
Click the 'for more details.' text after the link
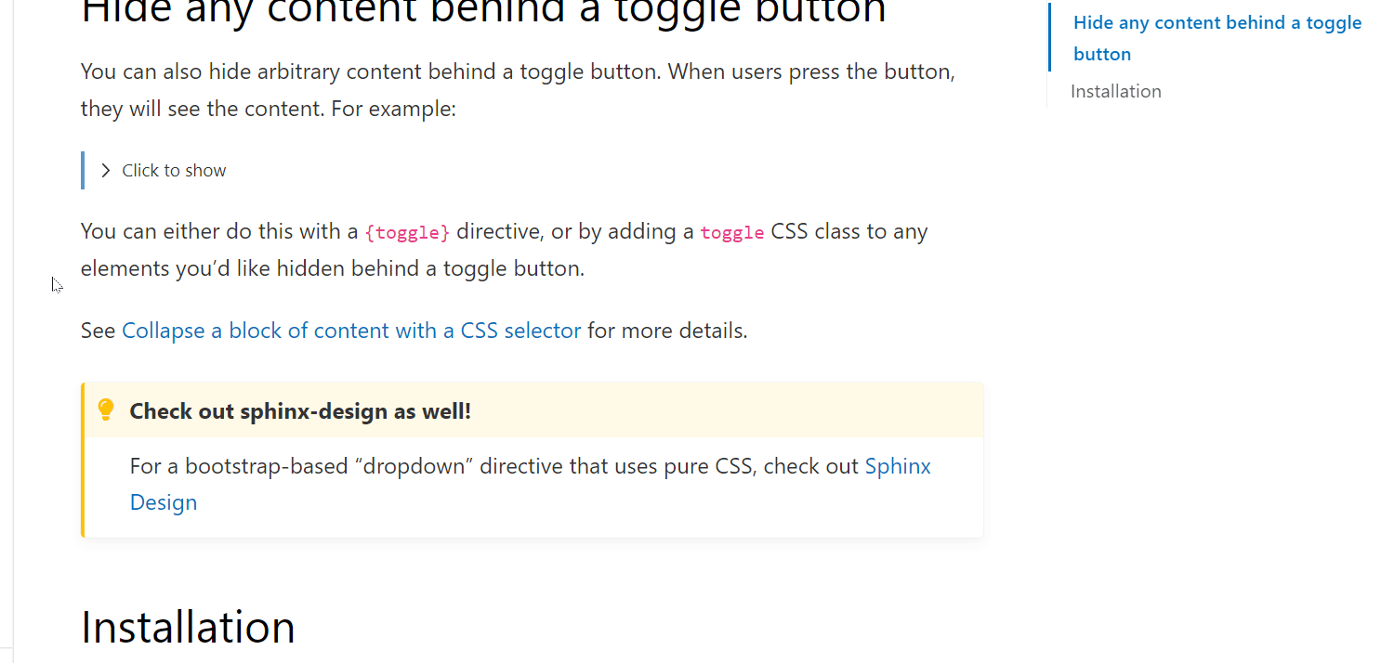667,331
